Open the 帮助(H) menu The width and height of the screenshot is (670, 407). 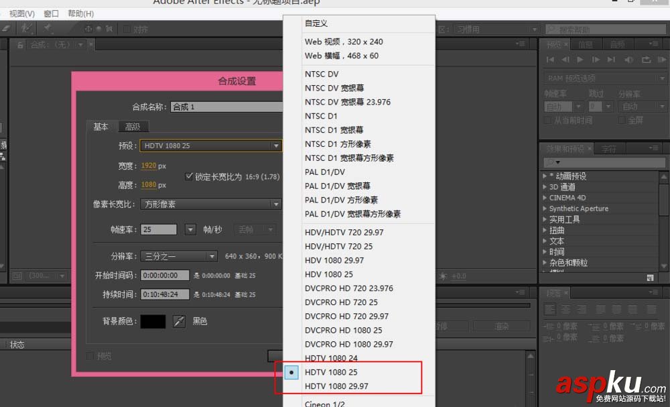(81, 13)
